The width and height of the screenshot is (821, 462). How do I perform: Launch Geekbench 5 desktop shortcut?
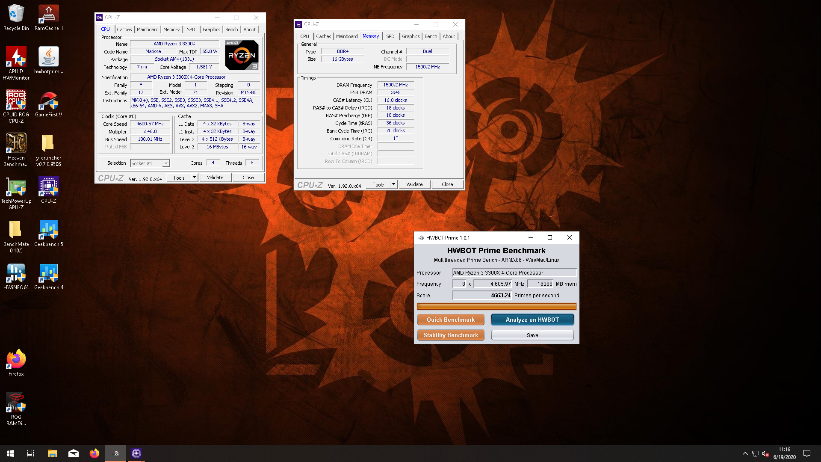click(x=48, y=233)
